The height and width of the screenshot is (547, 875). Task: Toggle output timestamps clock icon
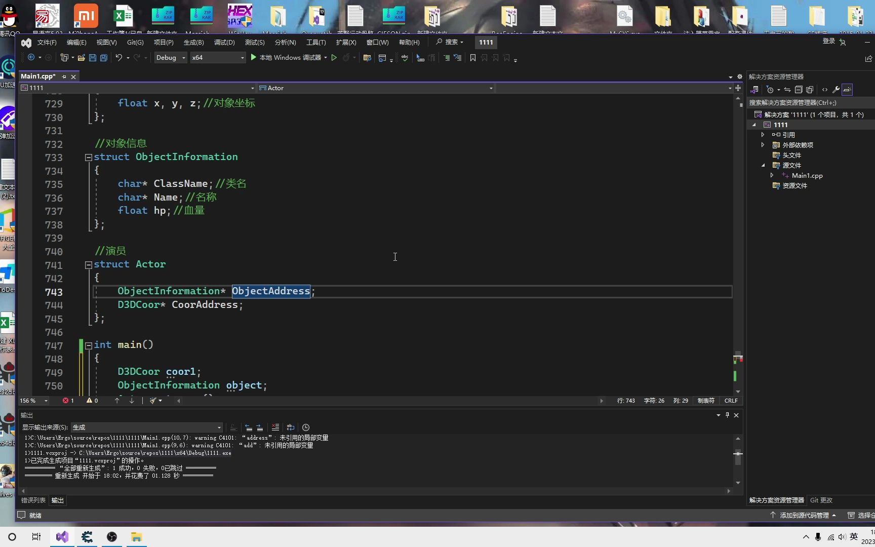[306, 427]
